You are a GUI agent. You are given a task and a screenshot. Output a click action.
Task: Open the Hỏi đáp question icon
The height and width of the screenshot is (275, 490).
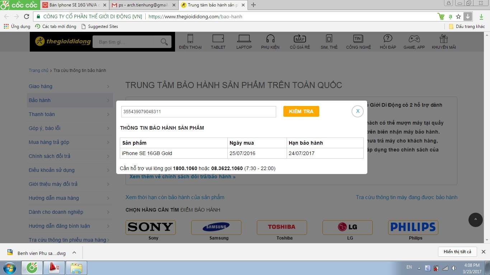pos(388,39)
